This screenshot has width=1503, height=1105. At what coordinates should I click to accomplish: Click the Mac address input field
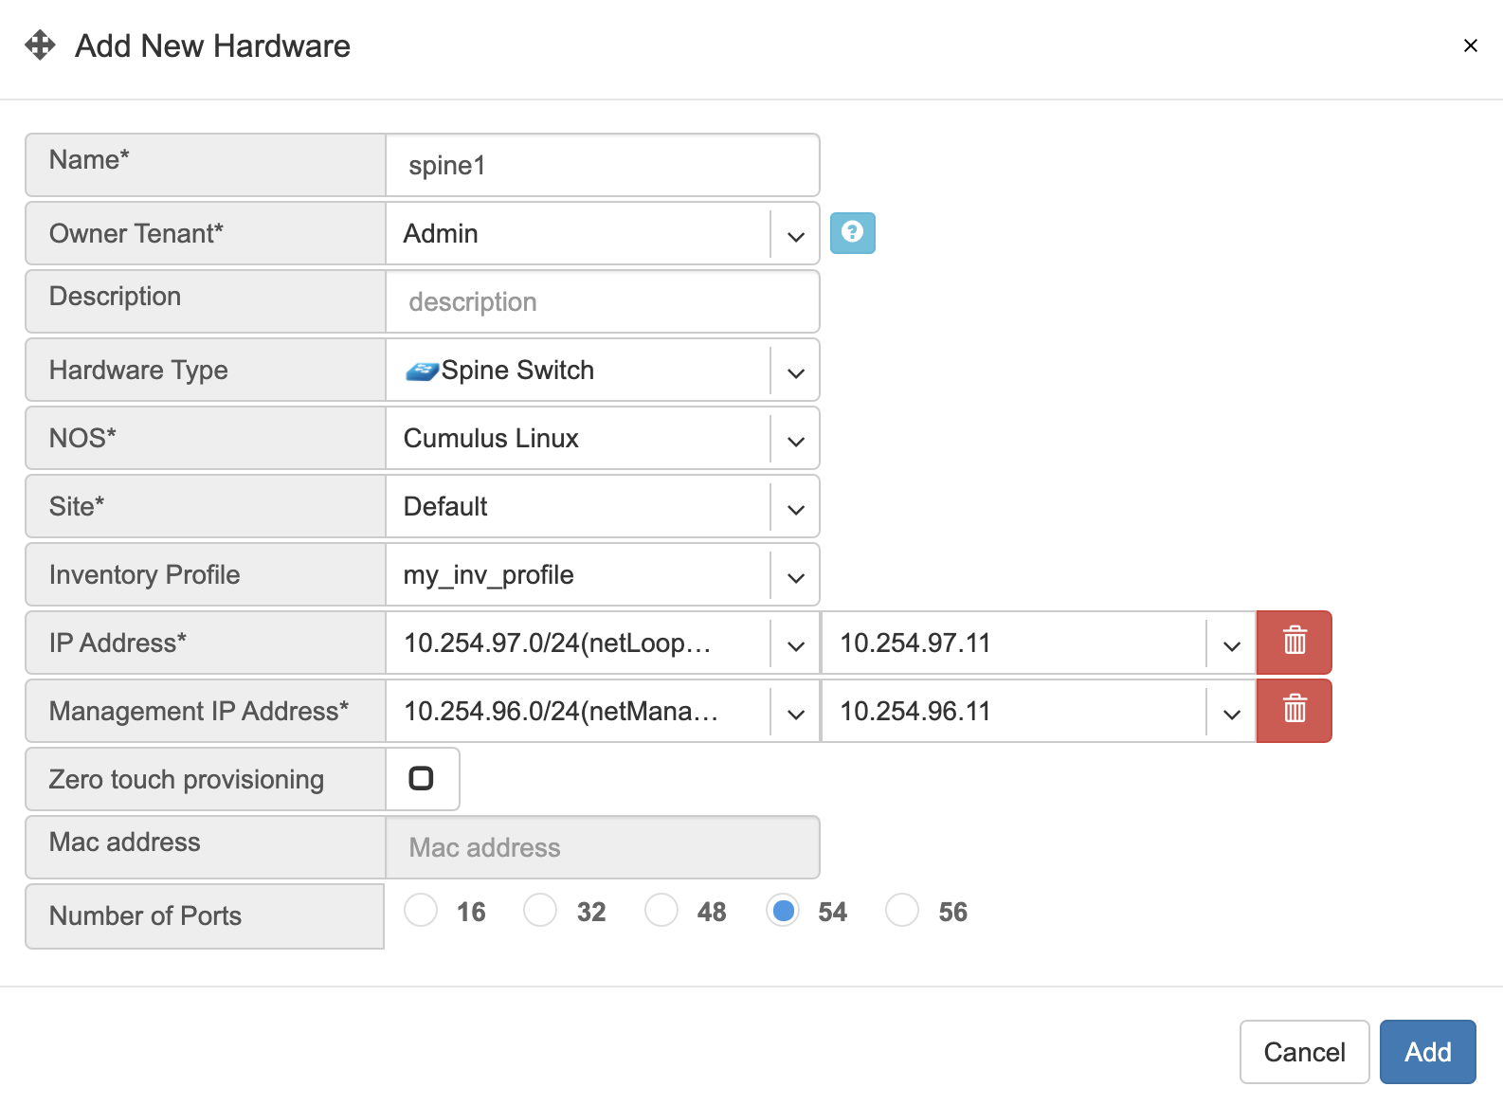[x=603, y=847]
